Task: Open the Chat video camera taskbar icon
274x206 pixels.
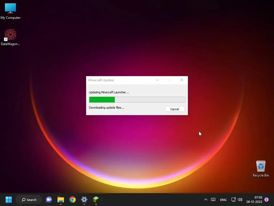Action: pyautogui.click(x=49, y=200)
